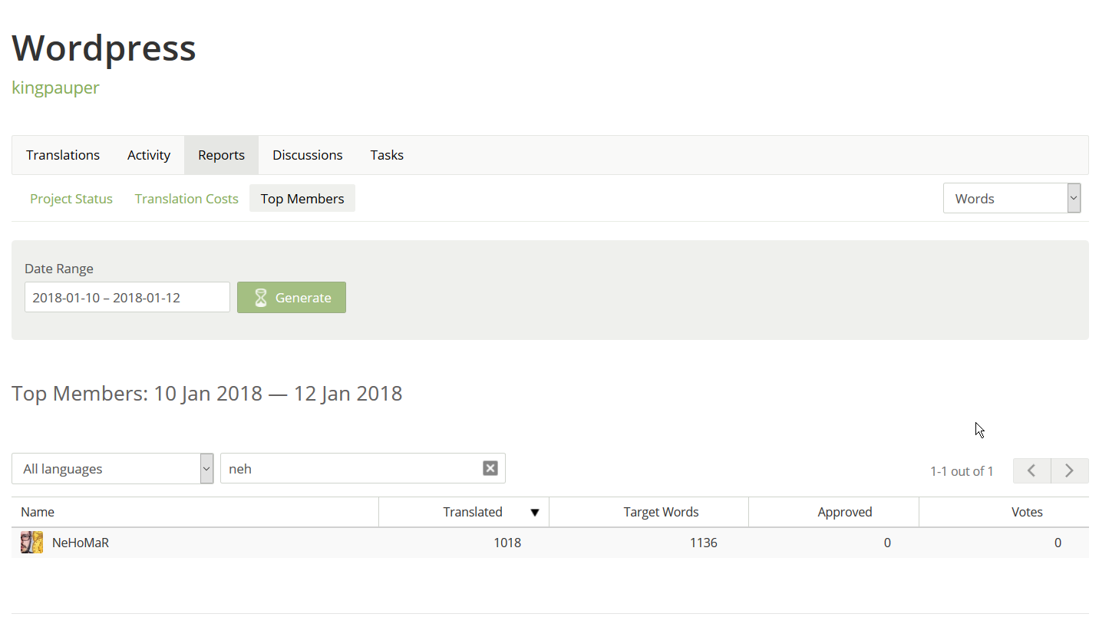This screenshot has width=1099, height=627.
Task: Open the Words unit dropdown
Action: pos(1012,198)
